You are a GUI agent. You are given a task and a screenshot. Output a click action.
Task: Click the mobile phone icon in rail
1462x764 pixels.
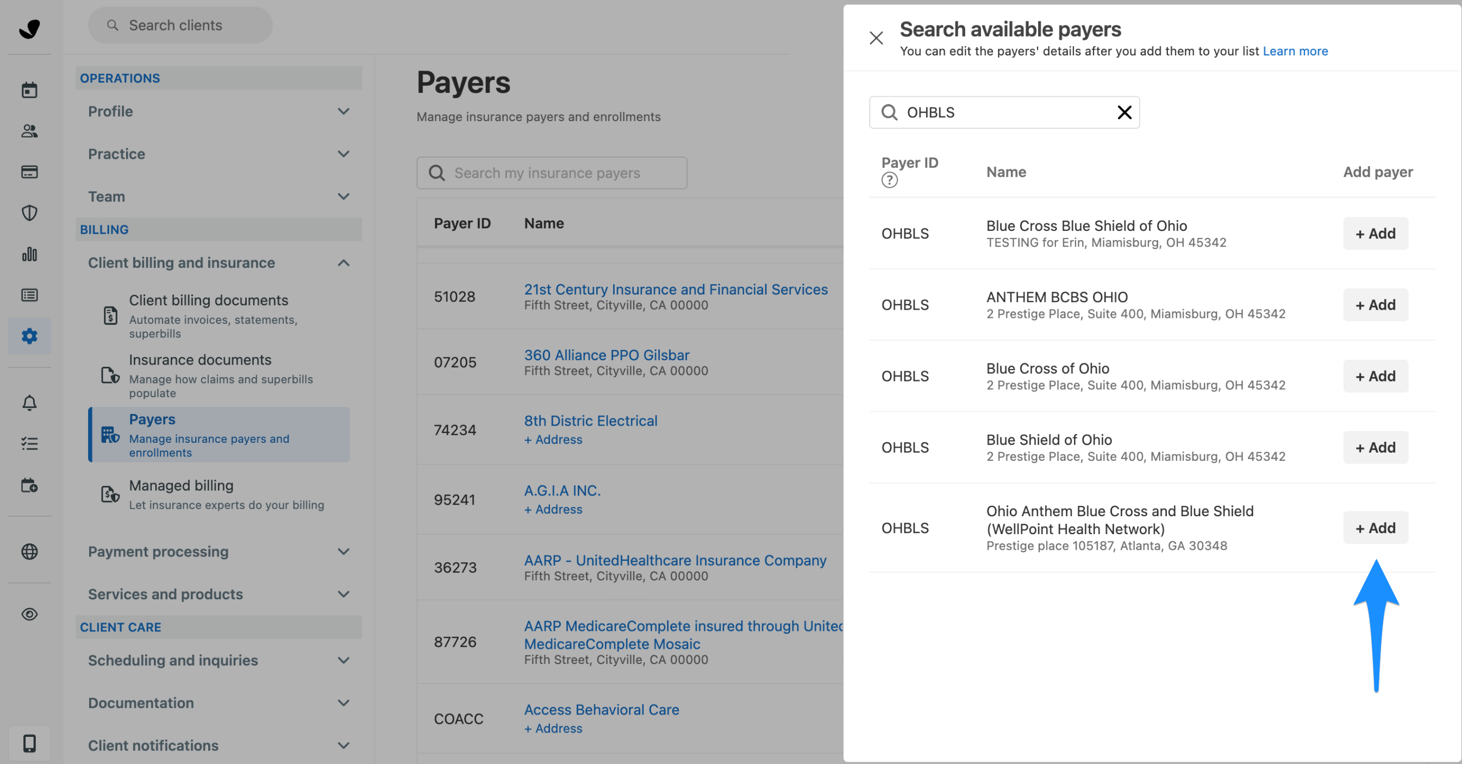(x=29, y=743)
